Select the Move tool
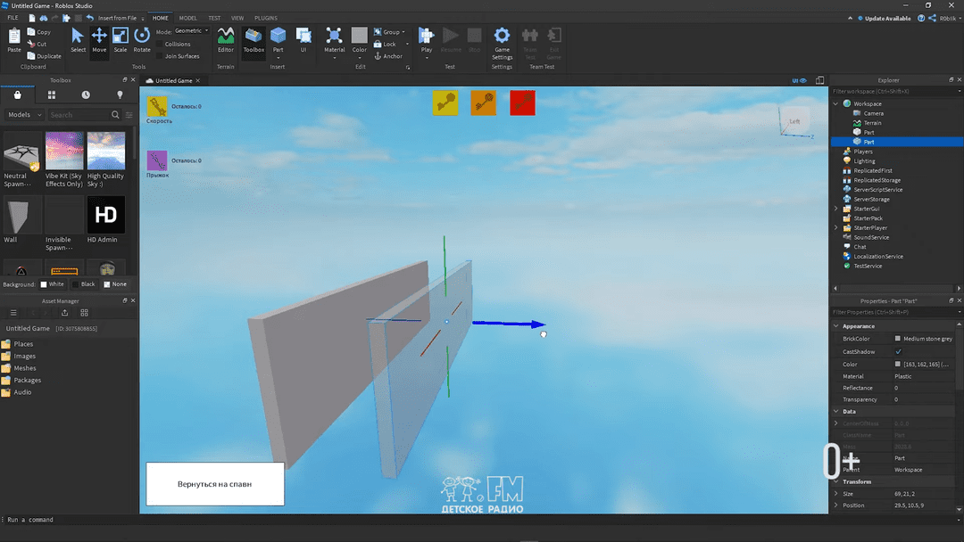Screen dimensions: 964x542 pyautogui.click(x=99, y=40)
